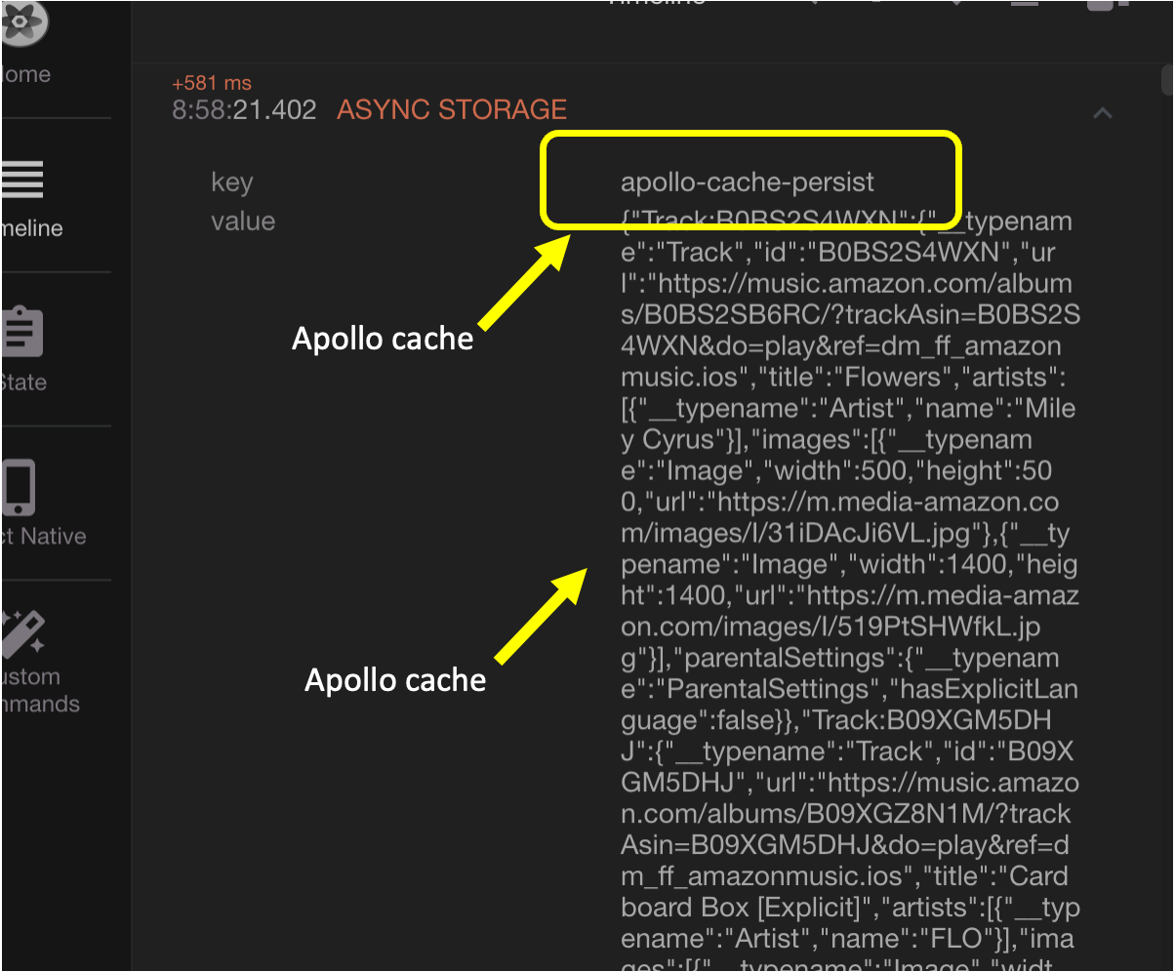
Task: Click the "key" field label
Action: [231, 182]
